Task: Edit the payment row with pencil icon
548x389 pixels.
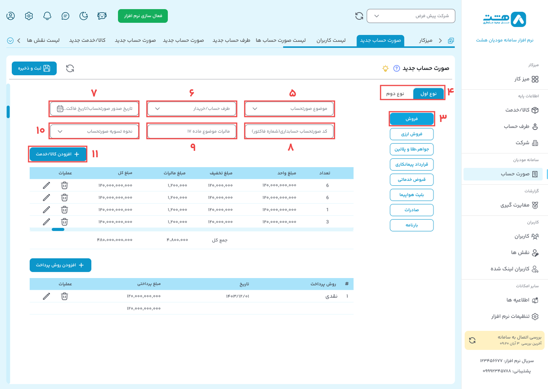Action: tap(46, 296)
